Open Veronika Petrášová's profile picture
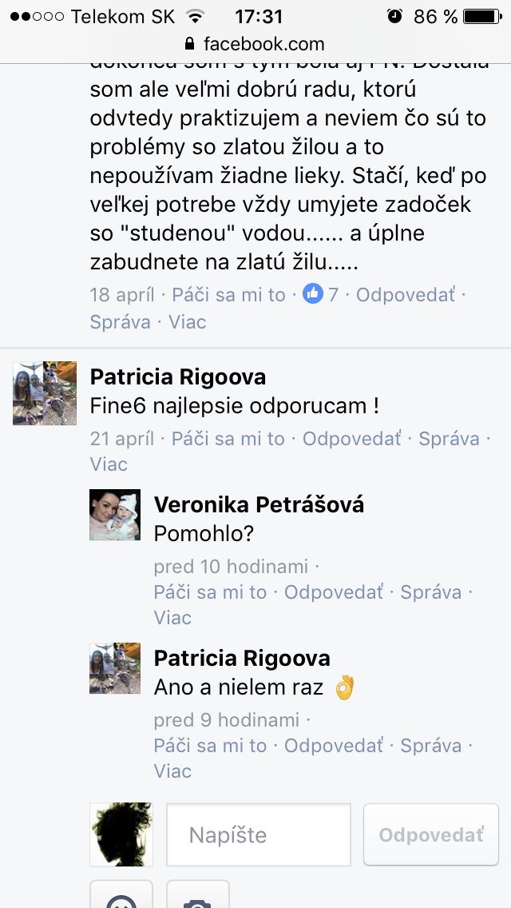 coord(115,515)
